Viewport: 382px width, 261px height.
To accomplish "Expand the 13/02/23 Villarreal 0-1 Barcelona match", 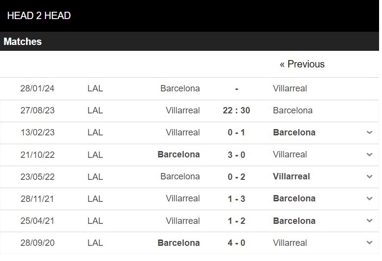I will click(369, 132).
